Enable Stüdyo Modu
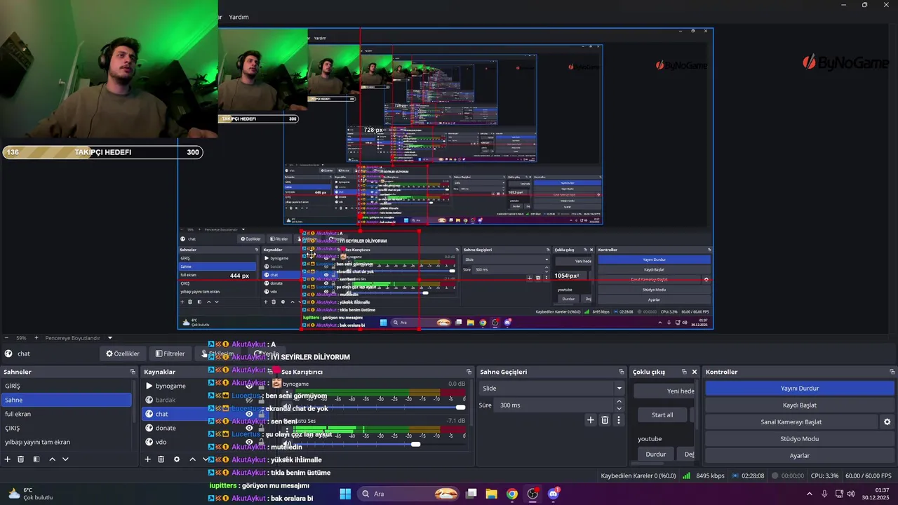Image resolution: width=898 pixels, height=505 pixels. pyautogui.click(x=800, y=439)
